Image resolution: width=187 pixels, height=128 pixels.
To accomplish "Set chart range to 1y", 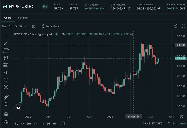I will pos(23,124).
